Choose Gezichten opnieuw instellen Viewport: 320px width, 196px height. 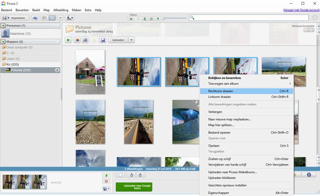[246, 185]
